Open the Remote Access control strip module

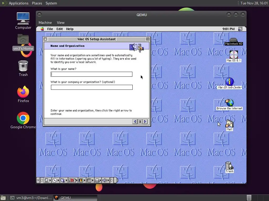73,180
